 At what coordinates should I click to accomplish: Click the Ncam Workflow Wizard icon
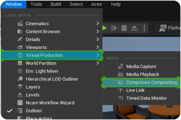click(x=20, y=103)
